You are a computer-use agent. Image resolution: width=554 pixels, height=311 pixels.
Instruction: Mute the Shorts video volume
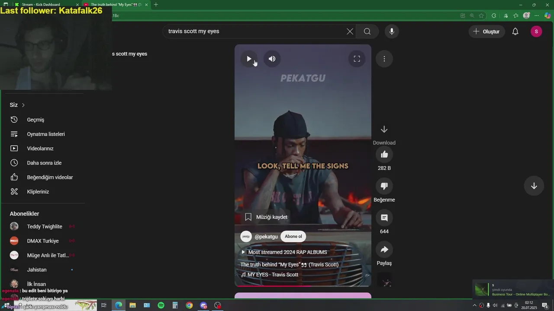tap(272, 59)
